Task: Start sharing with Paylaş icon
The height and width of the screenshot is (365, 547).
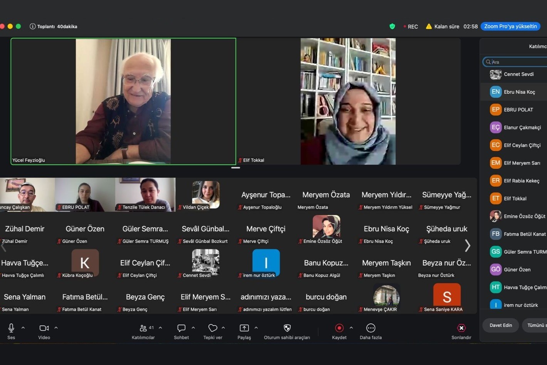Action: coord(244,328)
